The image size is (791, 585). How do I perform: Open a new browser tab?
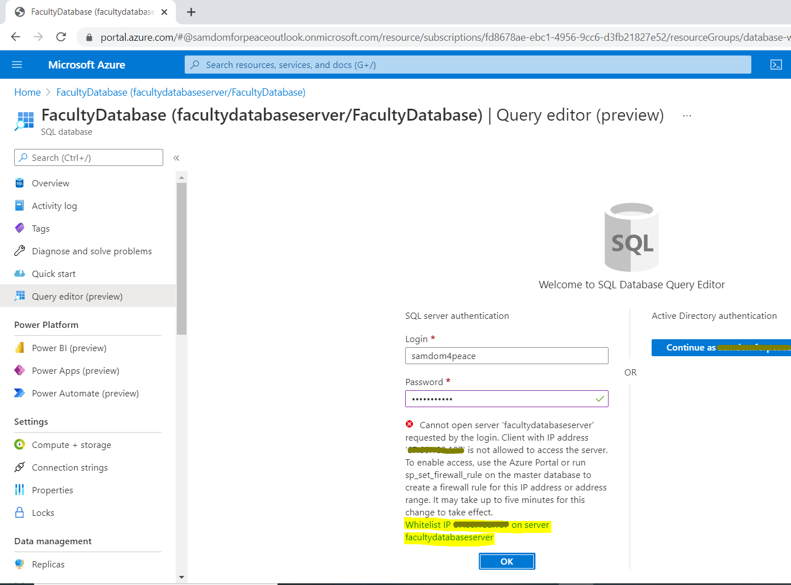[x=192, y=12]
